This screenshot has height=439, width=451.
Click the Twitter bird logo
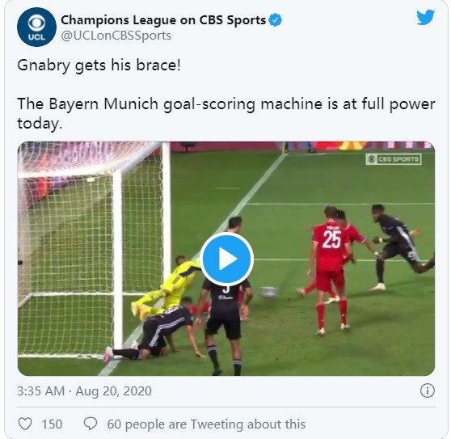[425, 18]
